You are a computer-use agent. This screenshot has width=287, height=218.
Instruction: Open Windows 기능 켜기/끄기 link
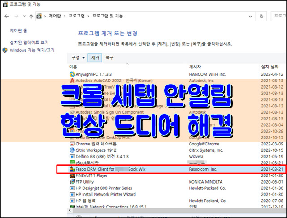point(32,50)
